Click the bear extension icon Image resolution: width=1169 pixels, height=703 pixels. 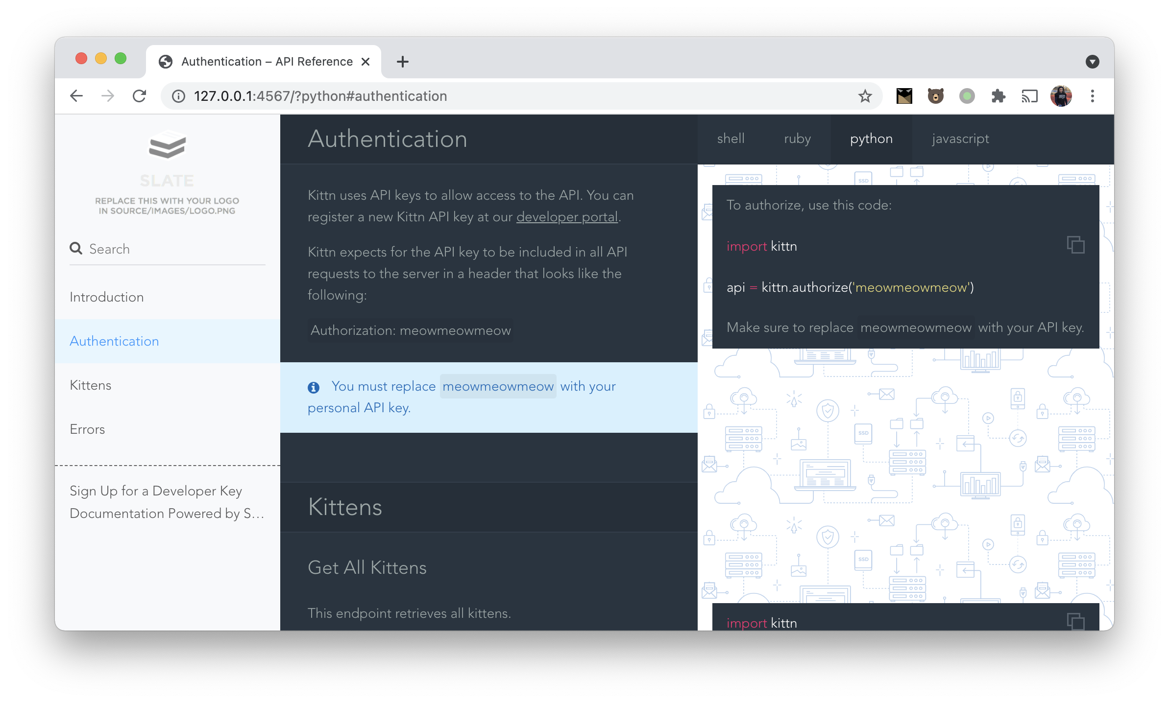[935, 96]
